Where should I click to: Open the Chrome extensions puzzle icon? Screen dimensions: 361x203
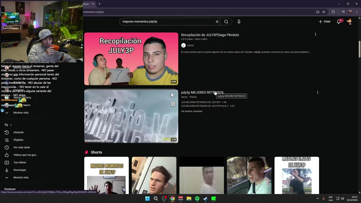click(333, 12)
